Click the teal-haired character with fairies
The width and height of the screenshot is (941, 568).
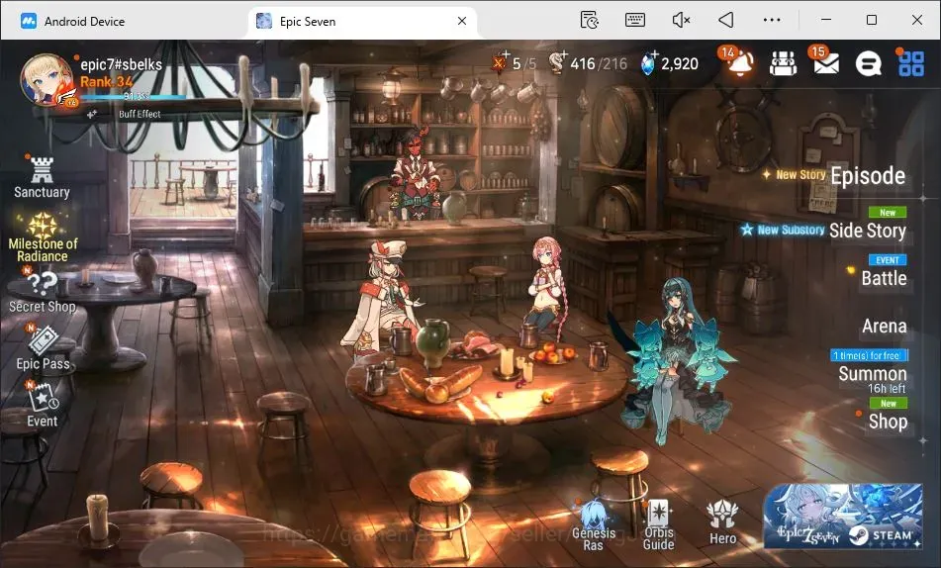coord(677,359)
